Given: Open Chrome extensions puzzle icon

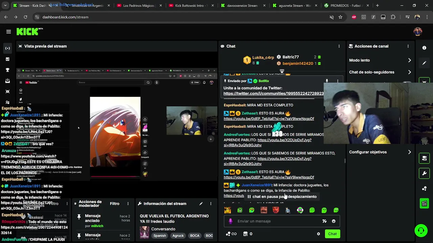Looking at the screenshot, I should 393,17.
